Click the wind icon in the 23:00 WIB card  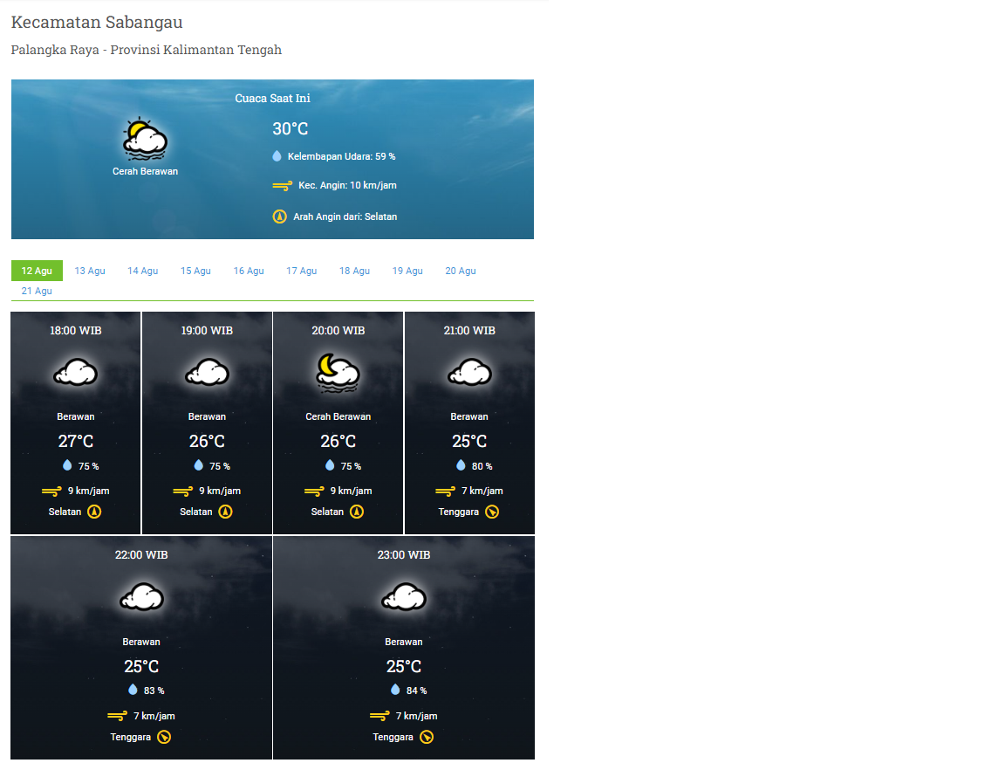[x=380, y=716]
